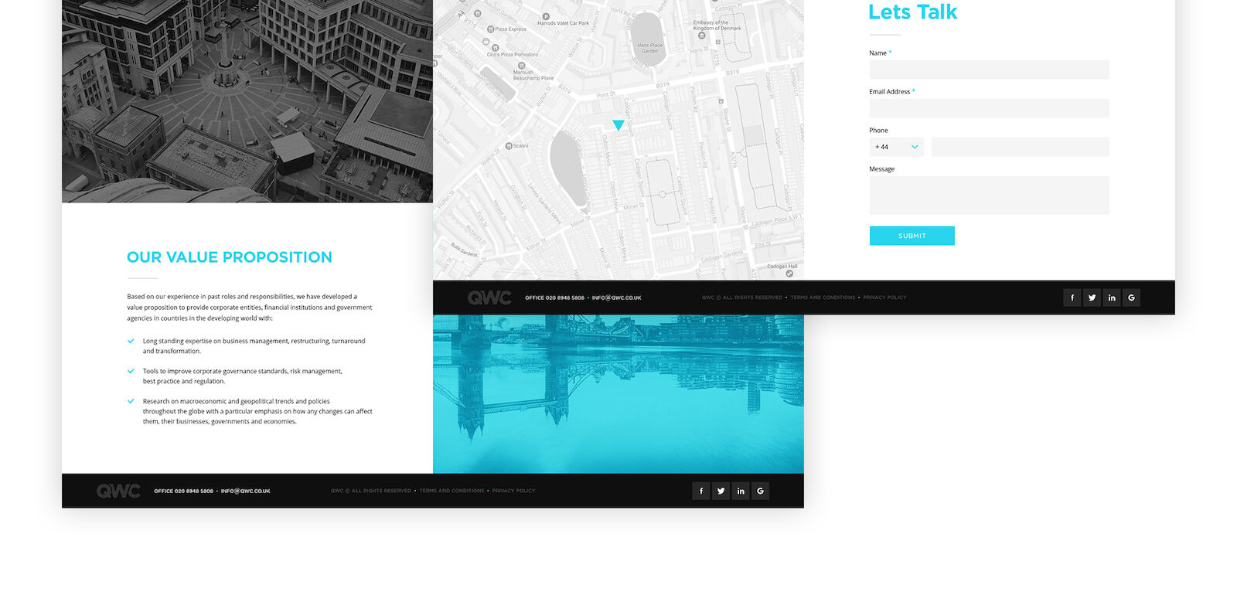Screen dimensions: 1237x612
Task: Click the Hans Place Garden label on the map
Action: coord(649,48)
